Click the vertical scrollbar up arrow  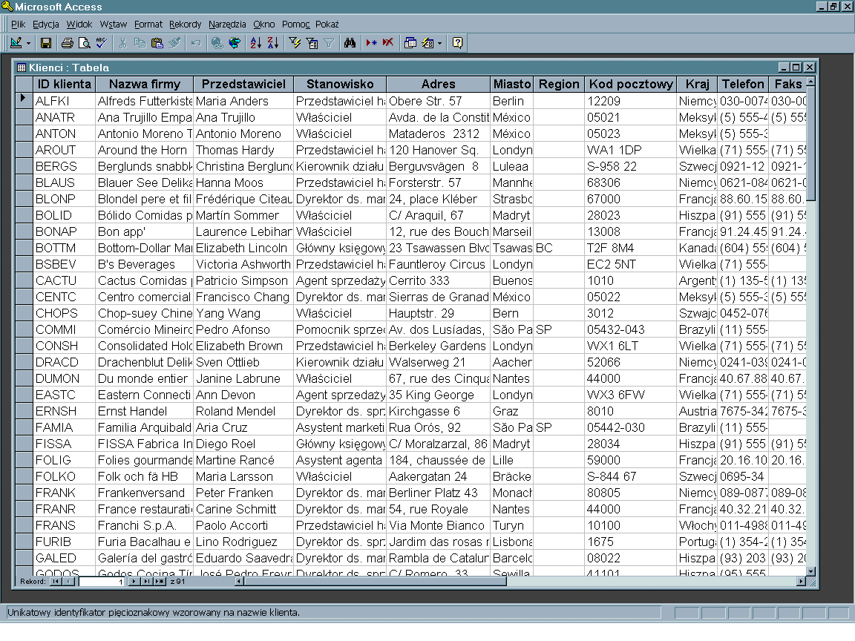[810, 81]
